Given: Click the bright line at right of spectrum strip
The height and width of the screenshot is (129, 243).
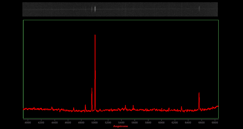Looking at the screenshot, I should click(199, 9).
